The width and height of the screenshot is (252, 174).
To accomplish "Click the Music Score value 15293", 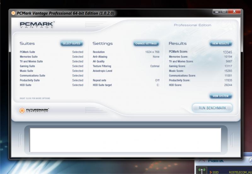I will point(228,71).
